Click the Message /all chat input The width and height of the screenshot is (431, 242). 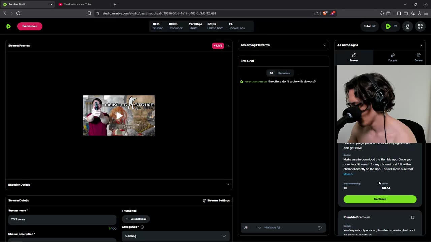tap(290, 228)
